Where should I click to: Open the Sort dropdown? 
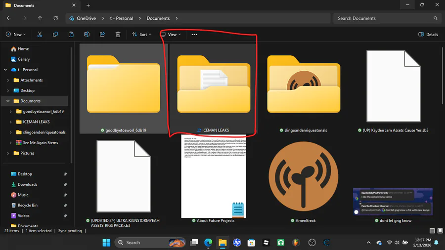[x=141, y=34]
